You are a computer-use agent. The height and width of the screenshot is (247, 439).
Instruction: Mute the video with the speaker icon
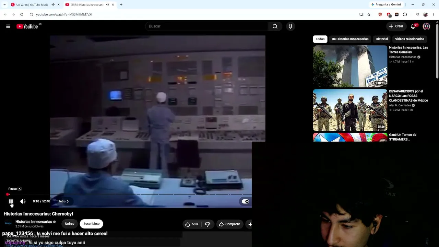coord(23,201)
